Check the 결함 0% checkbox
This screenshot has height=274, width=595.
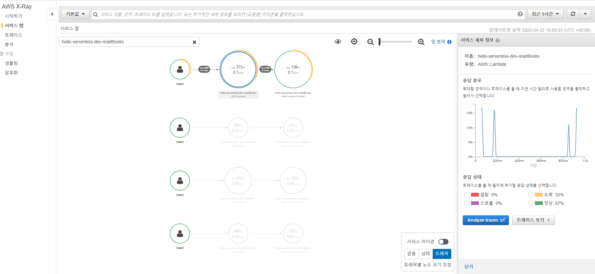[467, 195]
